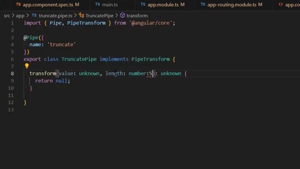Click class symbol icon in breadcrumb
300x169 pixels.
tap(82, 15)
